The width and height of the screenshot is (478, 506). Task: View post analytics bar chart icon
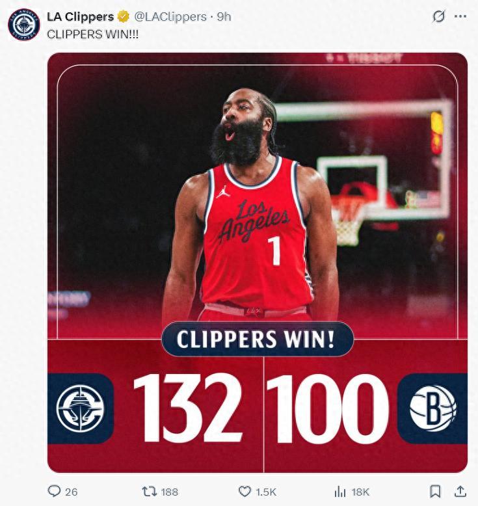[x=340, y=492]
